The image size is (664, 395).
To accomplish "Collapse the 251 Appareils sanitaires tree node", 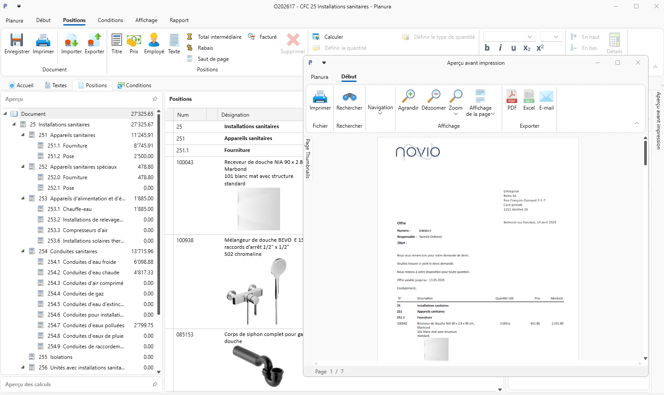I will (x=23, y=135).
